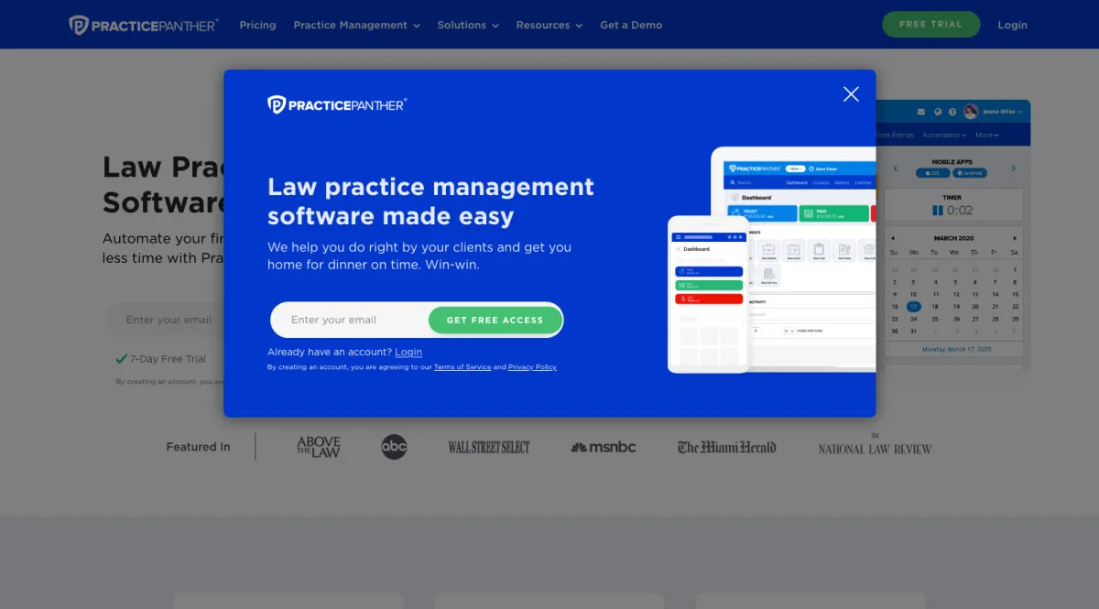Click the PracticePanther logo inside the popup
This screenshot has width=1099, height=609.
[337, 104]
